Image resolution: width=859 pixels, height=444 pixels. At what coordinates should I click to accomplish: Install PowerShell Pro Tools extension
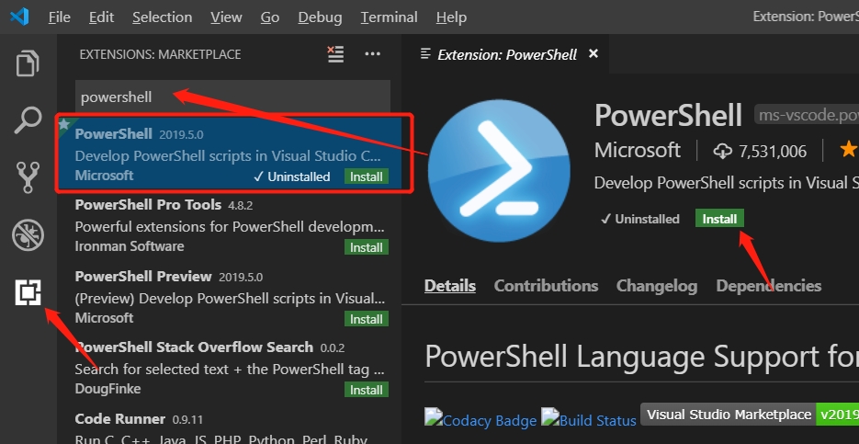pos(367,247)
